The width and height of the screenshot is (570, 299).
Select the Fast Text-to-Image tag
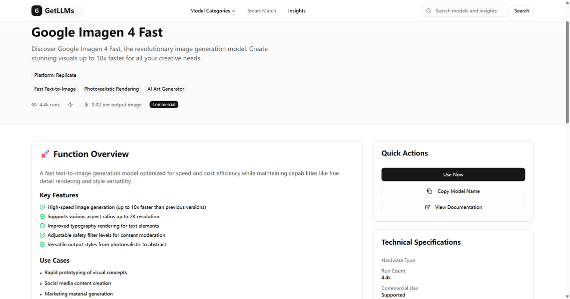pyautogui.click(x=55, y=89)
